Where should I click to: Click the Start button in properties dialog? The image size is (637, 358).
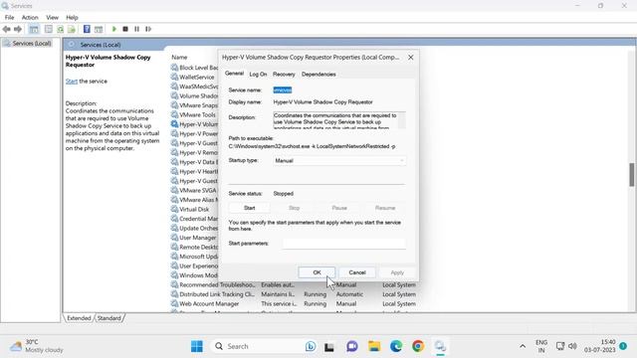click(x=250, y=208)
